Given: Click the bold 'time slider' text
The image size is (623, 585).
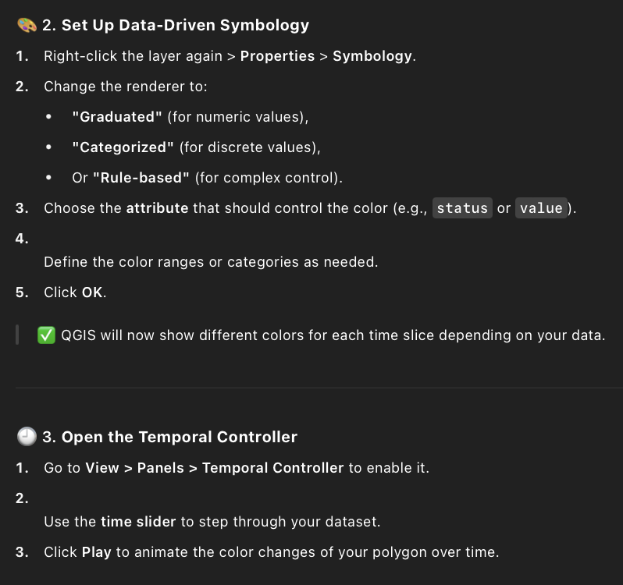Looking at the screenshot, I should 138,522.
